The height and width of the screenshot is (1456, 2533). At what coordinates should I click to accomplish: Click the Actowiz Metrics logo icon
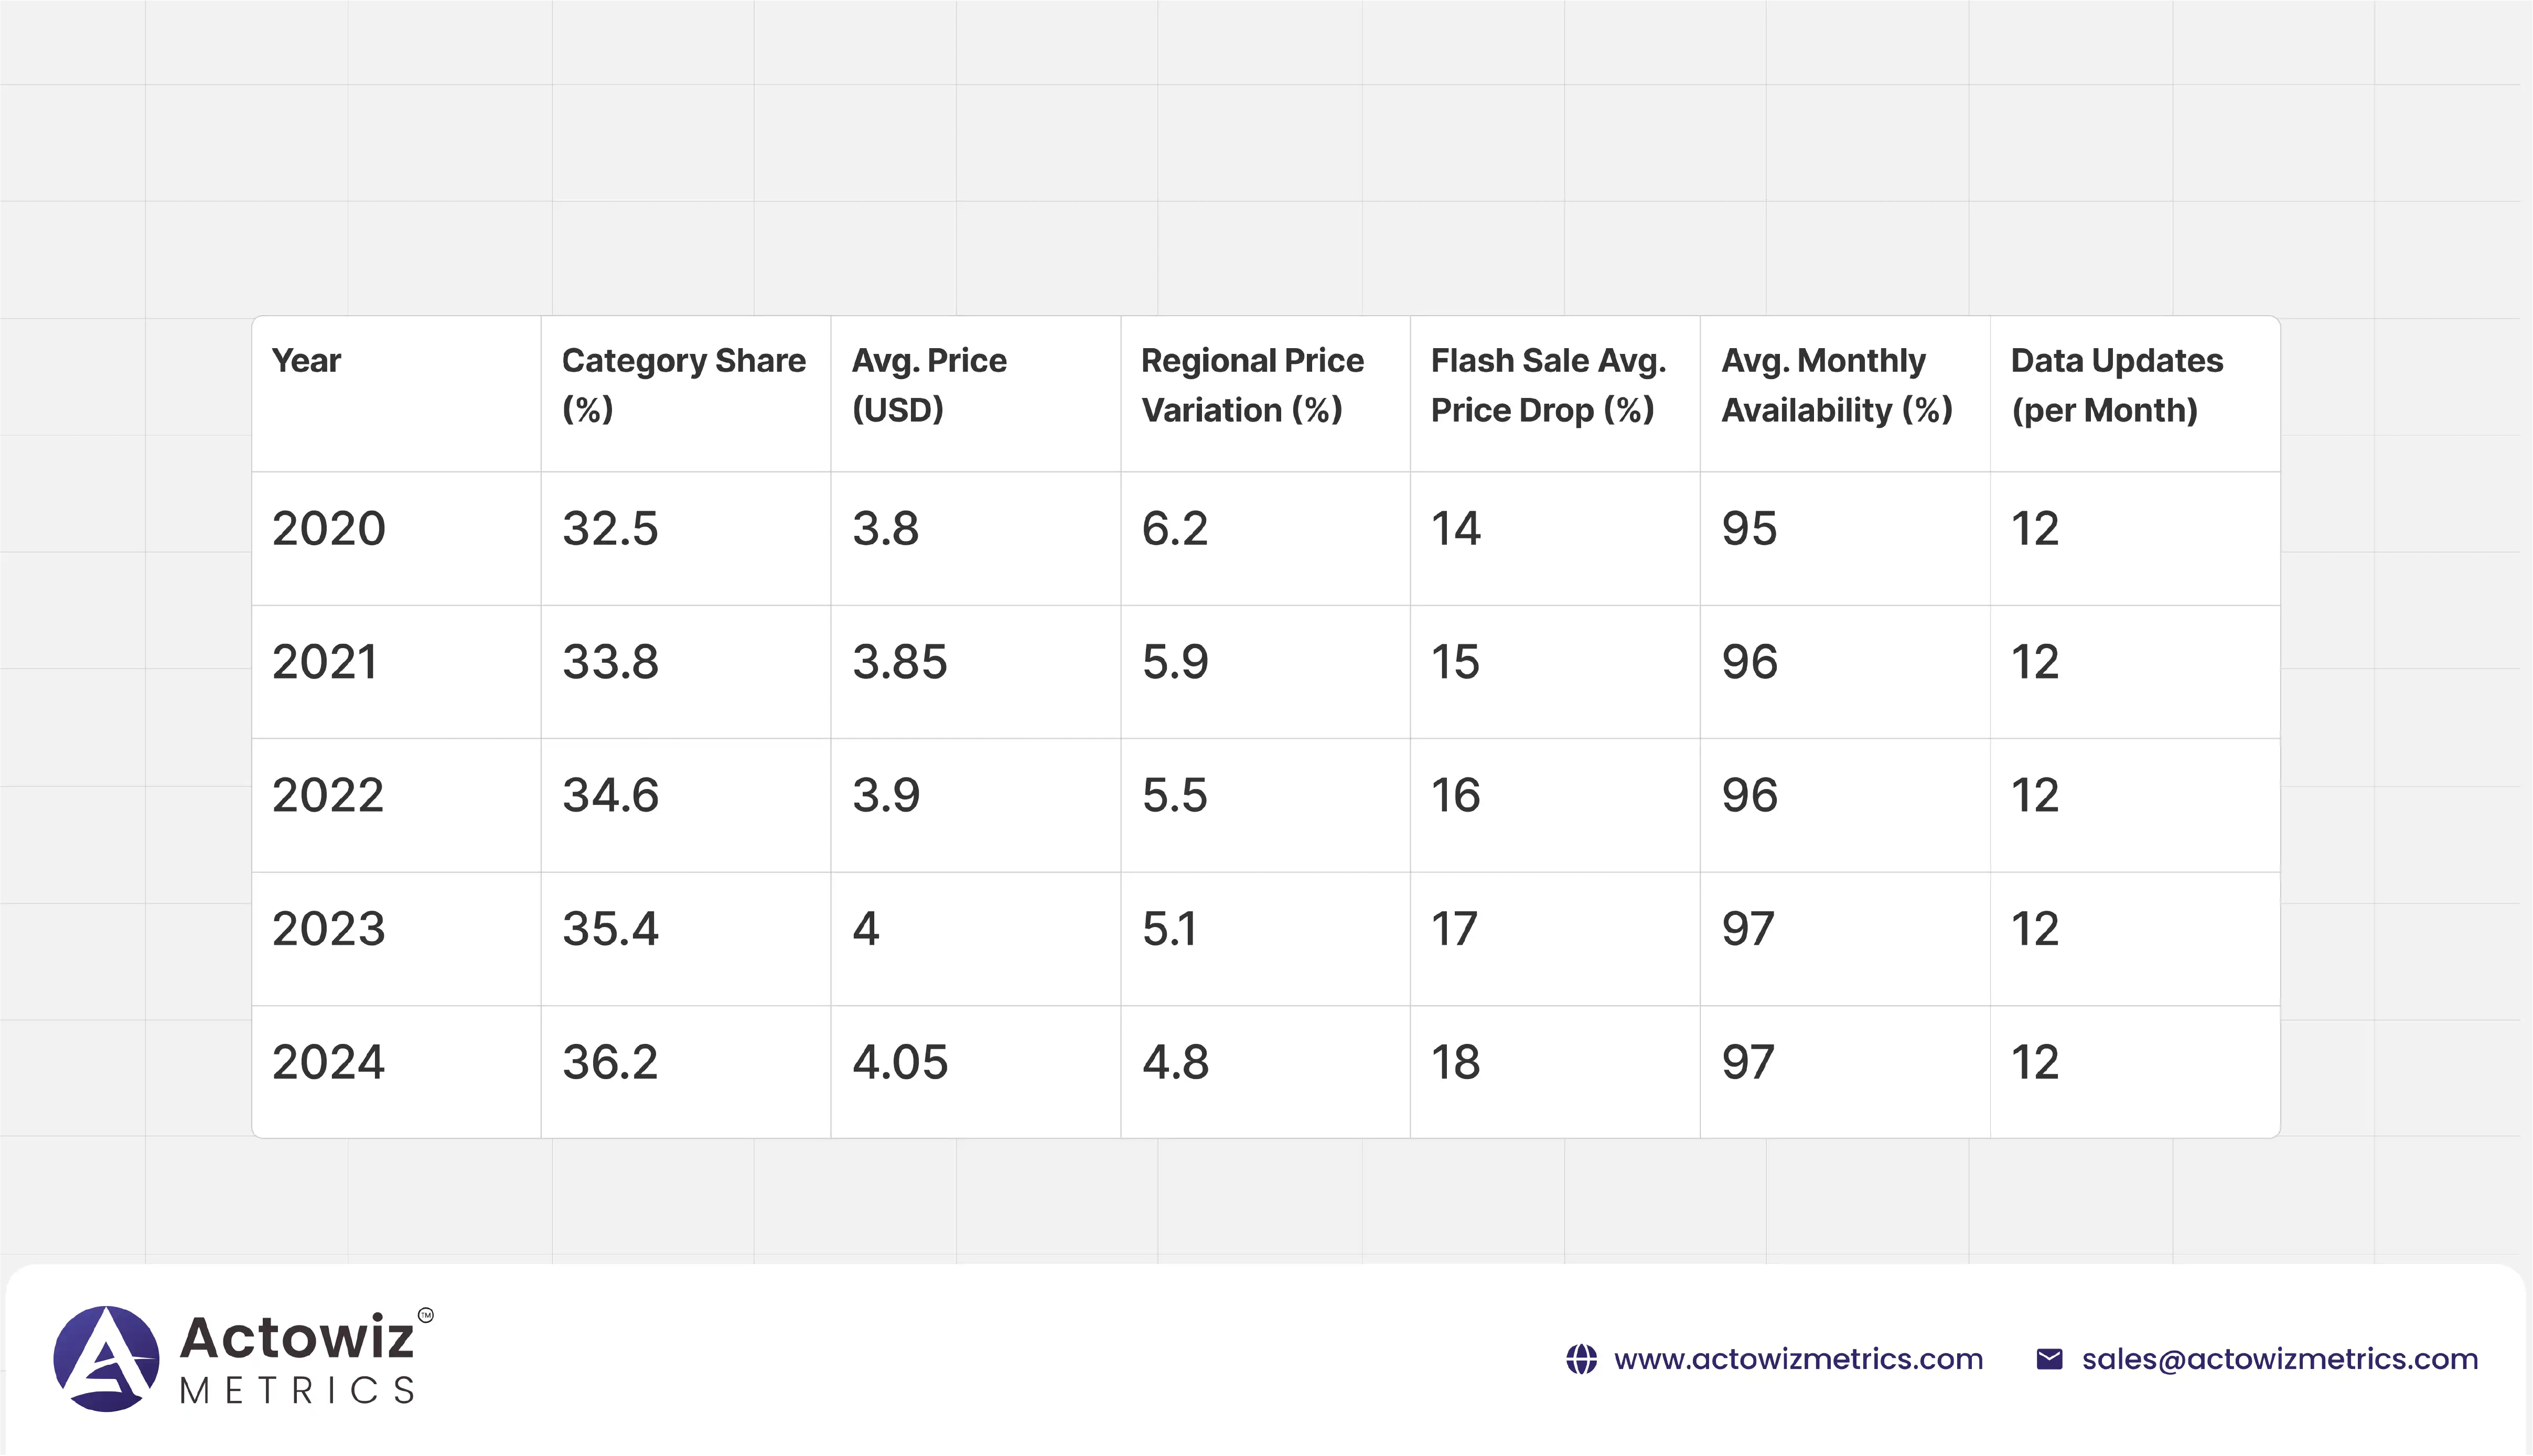pos(106,1358)
